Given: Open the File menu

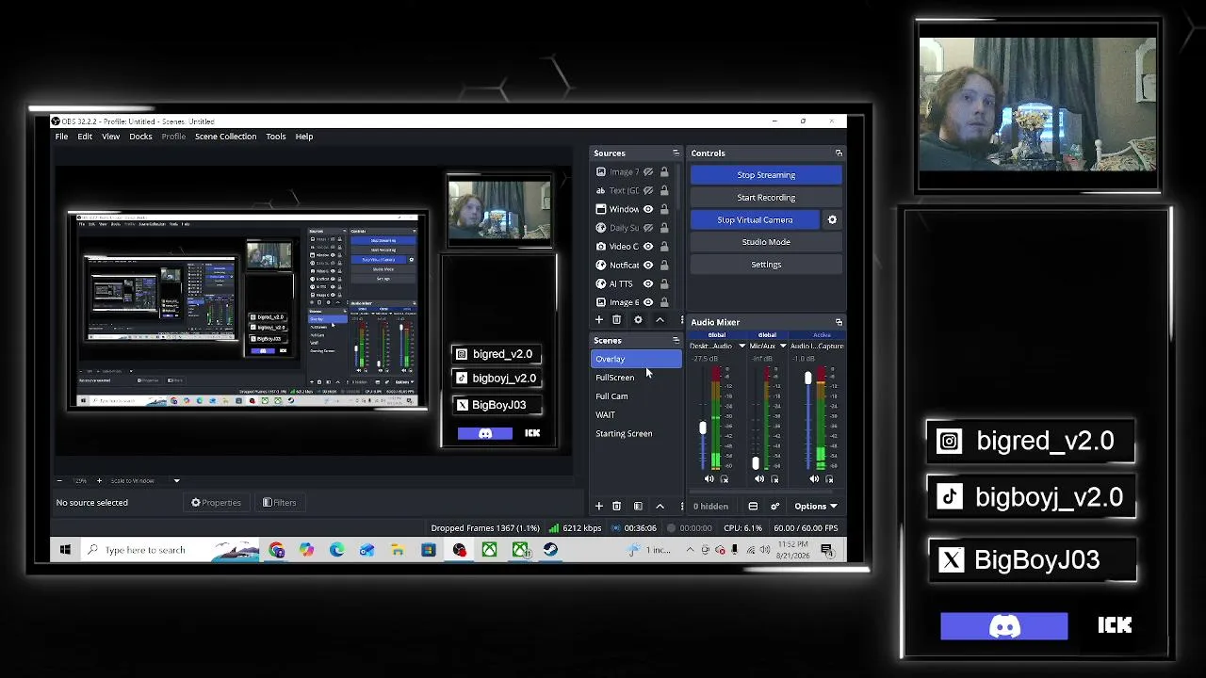Looking at the screenshot, I should click(x=61, y=137).
